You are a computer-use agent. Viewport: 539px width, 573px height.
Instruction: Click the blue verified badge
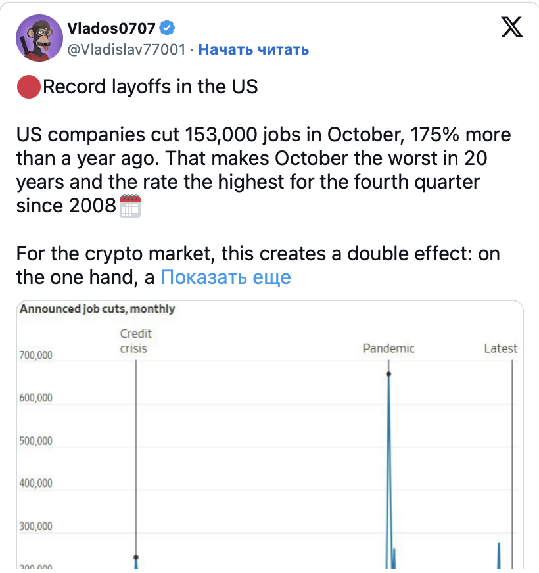[x=169, y=28]
